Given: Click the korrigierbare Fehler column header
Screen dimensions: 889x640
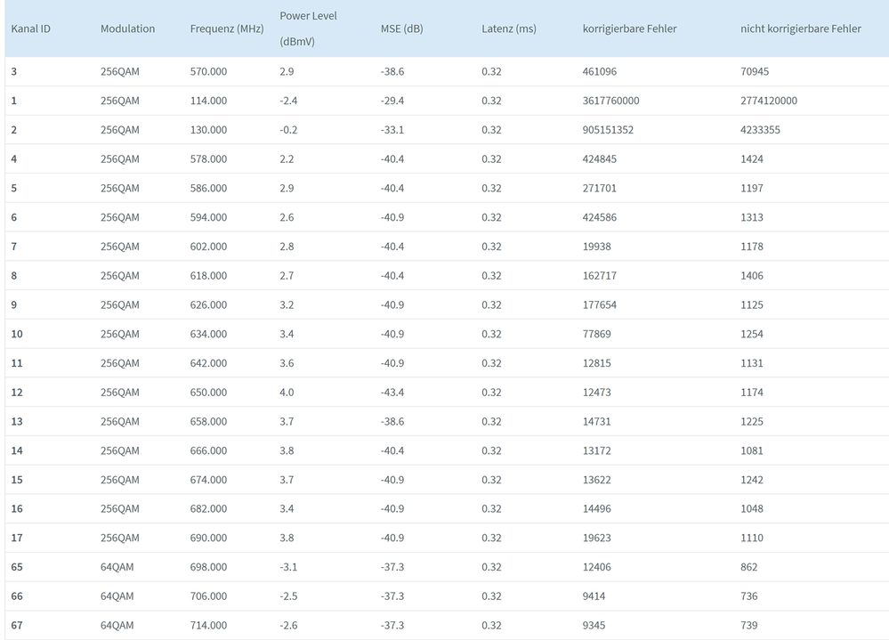Looking at the screenshot, I should tap(629, 28).
